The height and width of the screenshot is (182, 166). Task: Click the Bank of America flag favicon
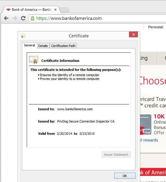click(8, 10)
